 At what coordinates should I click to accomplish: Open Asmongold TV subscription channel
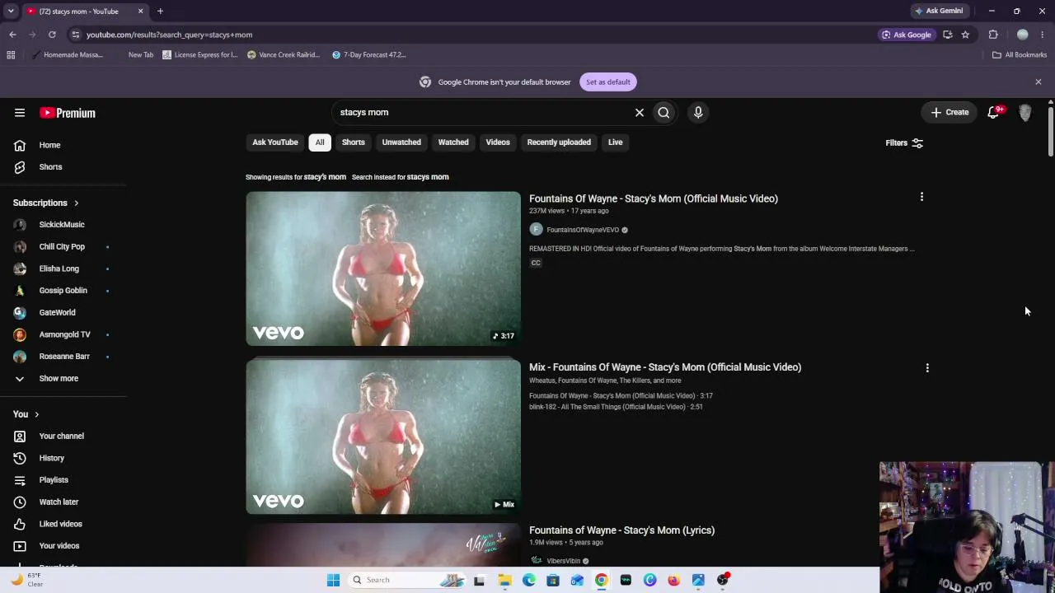tap(64, 334)
